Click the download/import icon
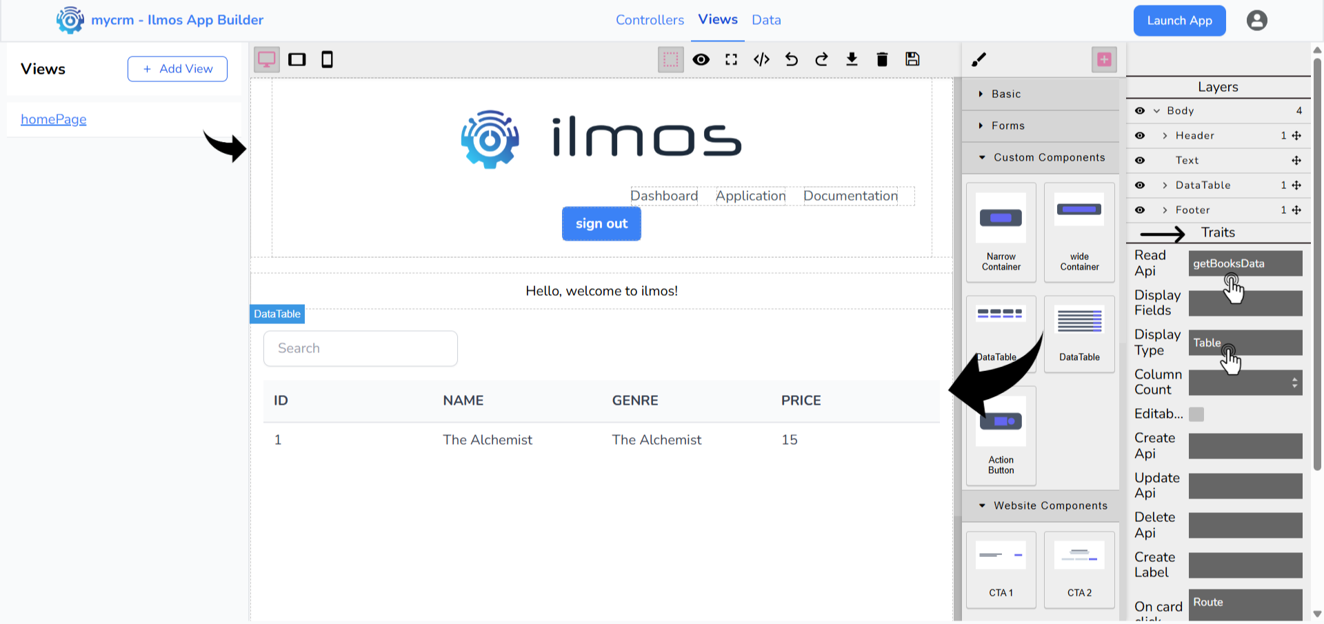This screenshot has height=624, width=1324. click(852, 59)
